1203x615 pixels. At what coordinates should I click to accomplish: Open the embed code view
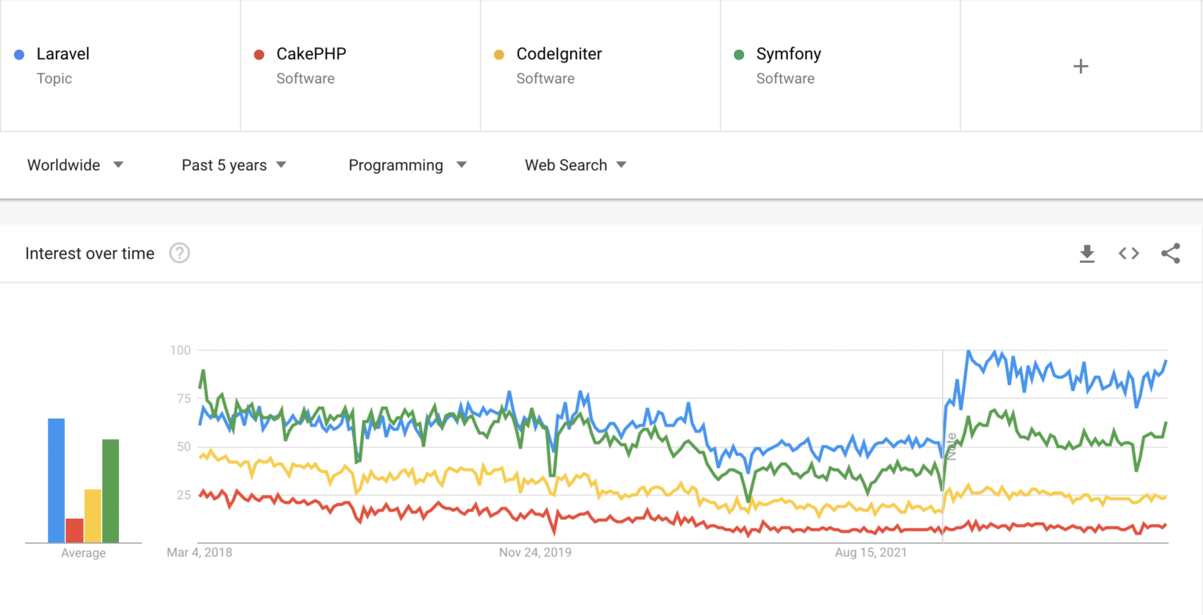[1128, 253]
